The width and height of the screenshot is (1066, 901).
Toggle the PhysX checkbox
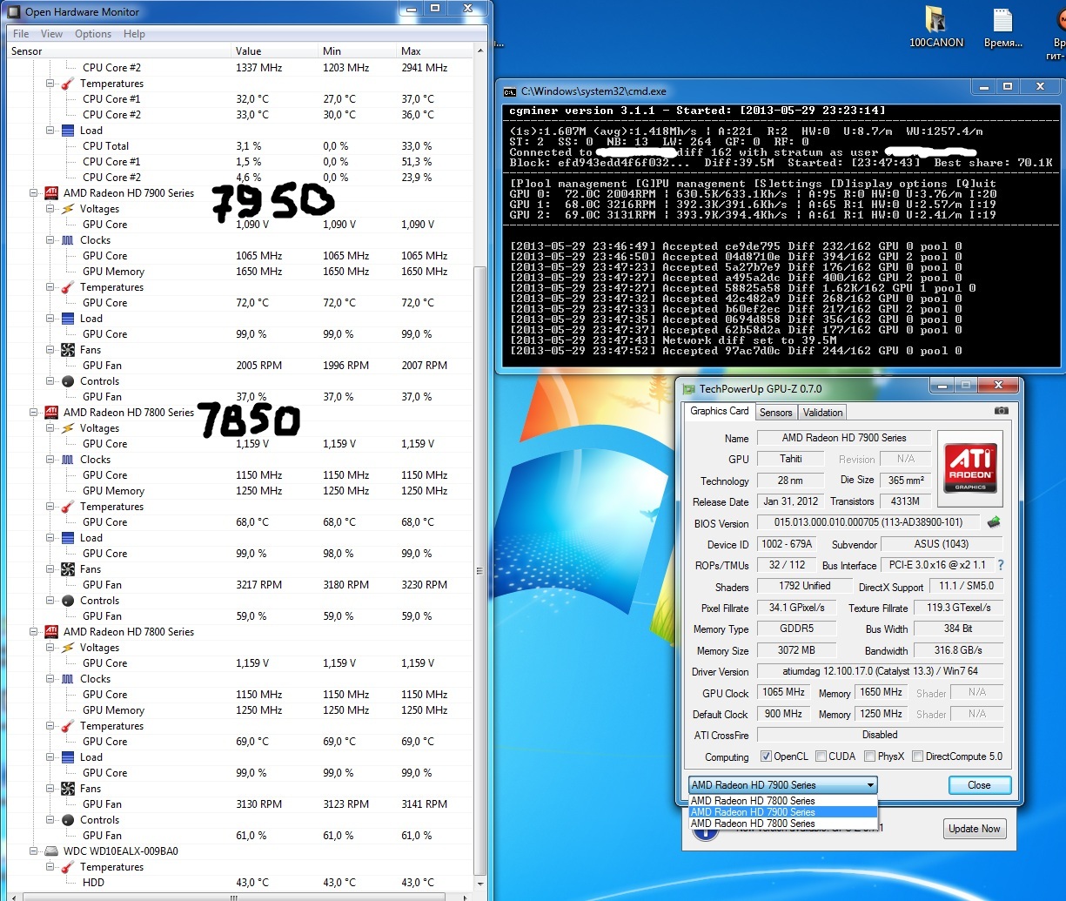(870, 756)
